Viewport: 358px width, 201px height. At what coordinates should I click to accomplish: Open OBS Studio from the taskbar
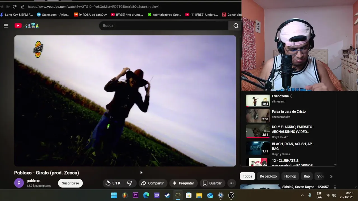click(x=231, y=195)
